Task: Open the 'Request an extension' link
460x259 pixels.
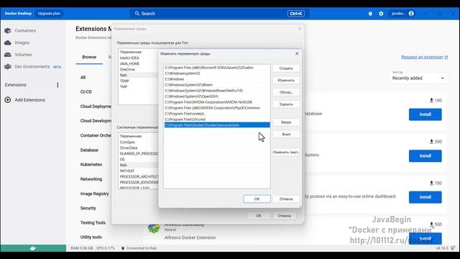Action: (x=425, y=57)
